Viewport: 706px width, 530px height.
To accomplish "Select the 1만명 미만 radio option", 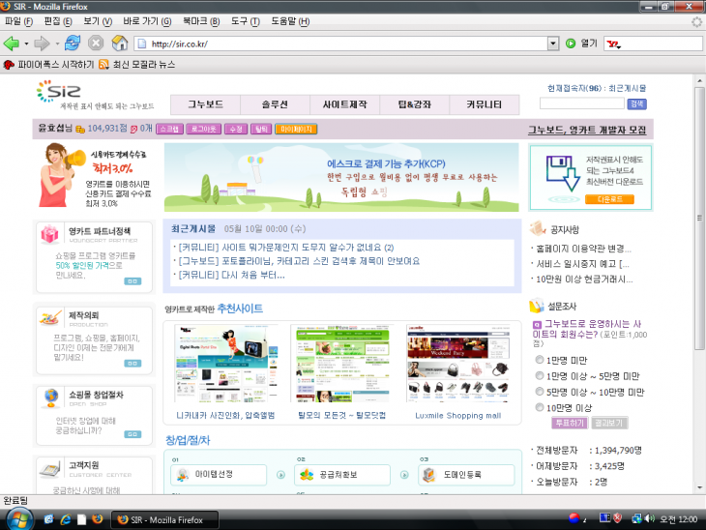I will click(540, 360).
